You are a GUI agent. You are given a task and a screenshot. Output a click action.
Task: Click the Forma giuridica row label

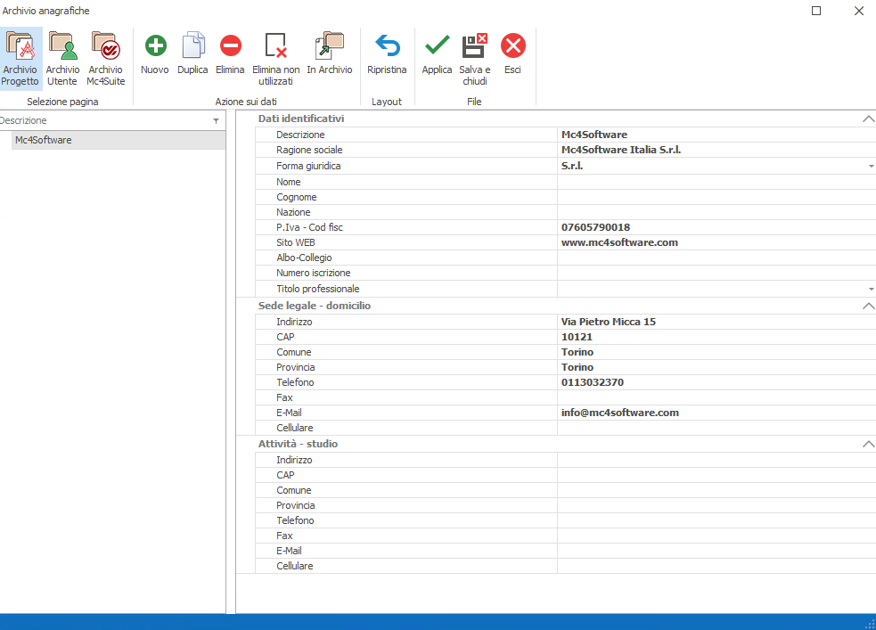coord(308,166)
